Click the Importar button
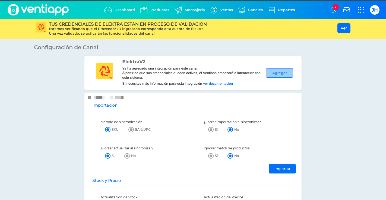 pyautogui.click(x=282, y=169)
